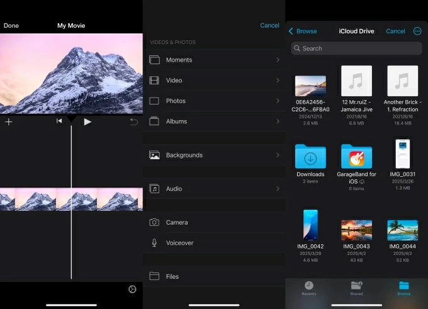Expand the Albums row chevron
This screenshot has width=428, height=309.
tap(278, 121)
